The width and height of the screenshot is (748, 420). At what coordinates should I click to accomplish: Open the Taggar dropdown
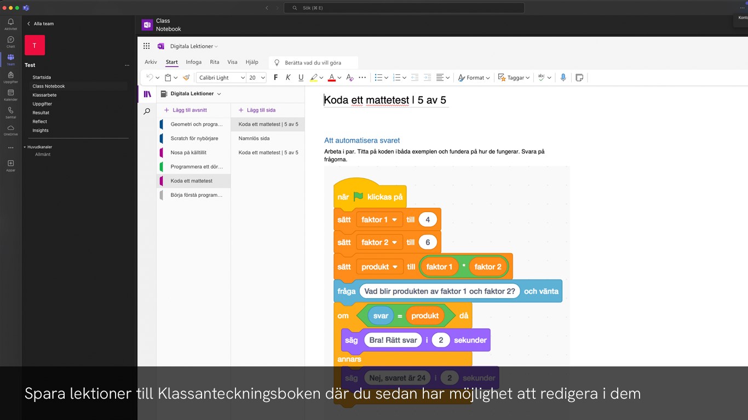coord(514,78)
